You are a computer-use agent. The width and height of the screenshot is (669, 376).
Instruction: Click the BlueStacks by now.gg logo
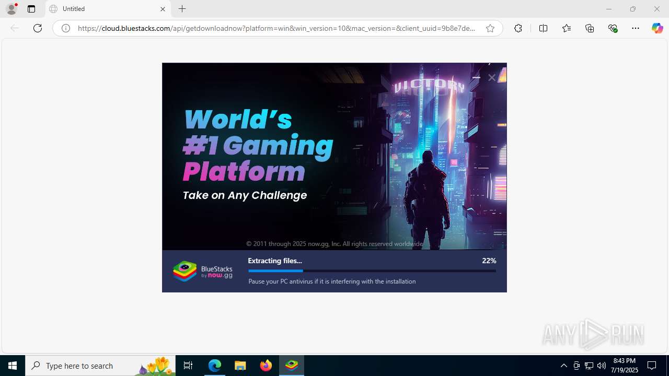coord(203,272)
